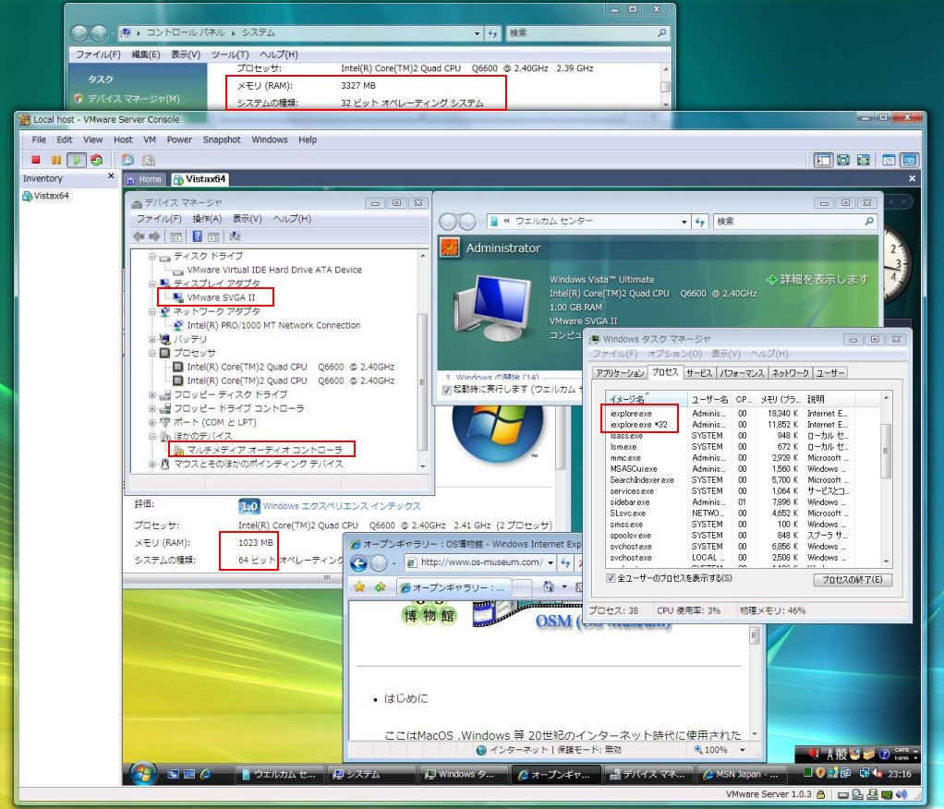Toggle the Inventory view icon in VMware toolbar
The height and width of the screenshot is (809, 944).
pos(822,160)
